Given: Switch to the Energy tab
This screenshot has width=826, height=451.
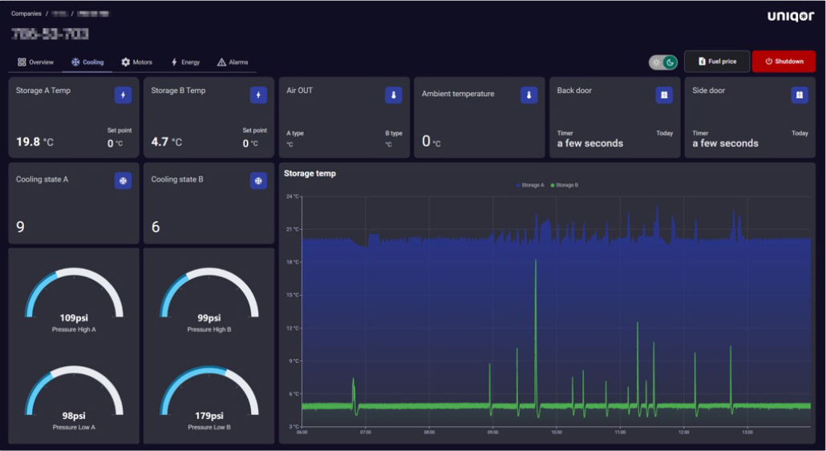Looking at the screenshot, I should click(x=185, y=62).
